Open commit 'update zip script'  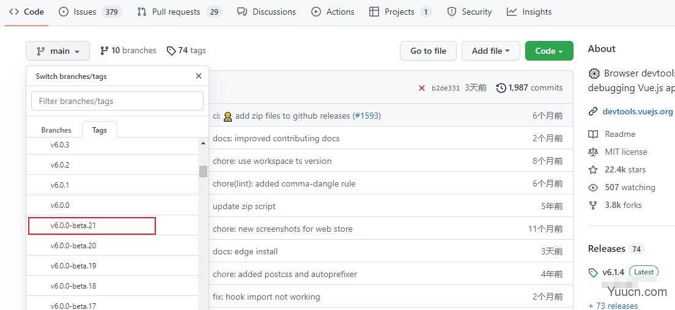tap(244, 206)
